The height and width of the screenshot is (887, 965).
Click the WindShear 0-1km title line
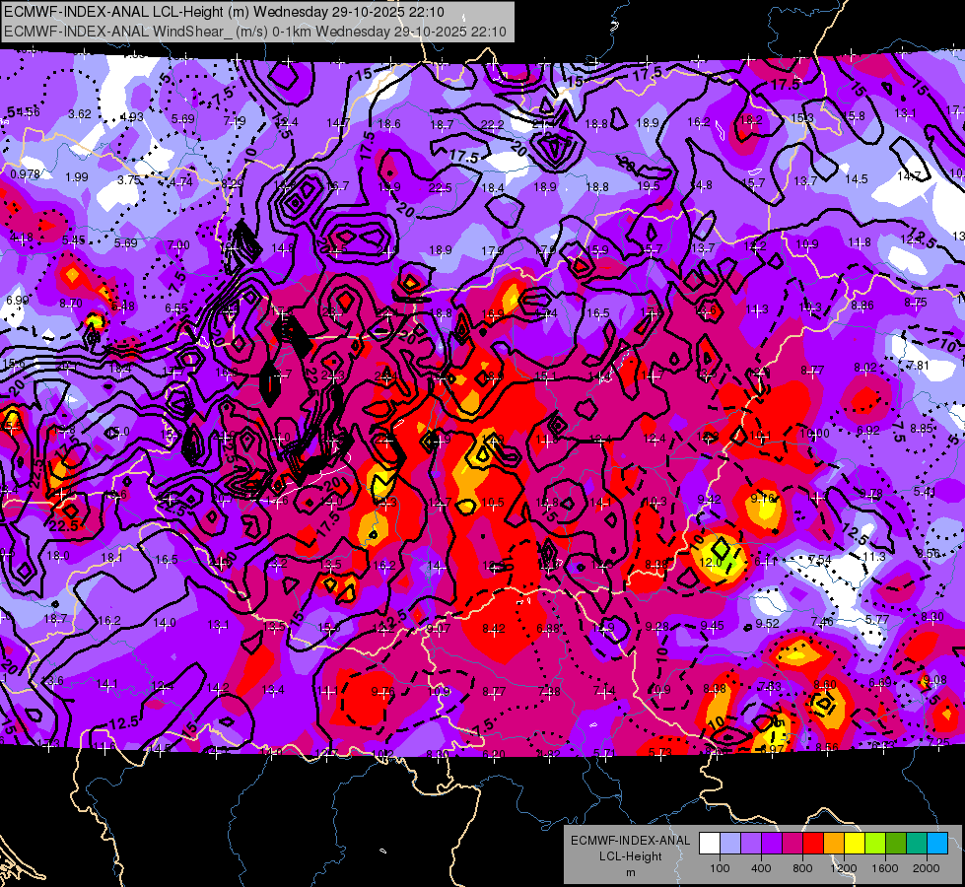(254, 32)
